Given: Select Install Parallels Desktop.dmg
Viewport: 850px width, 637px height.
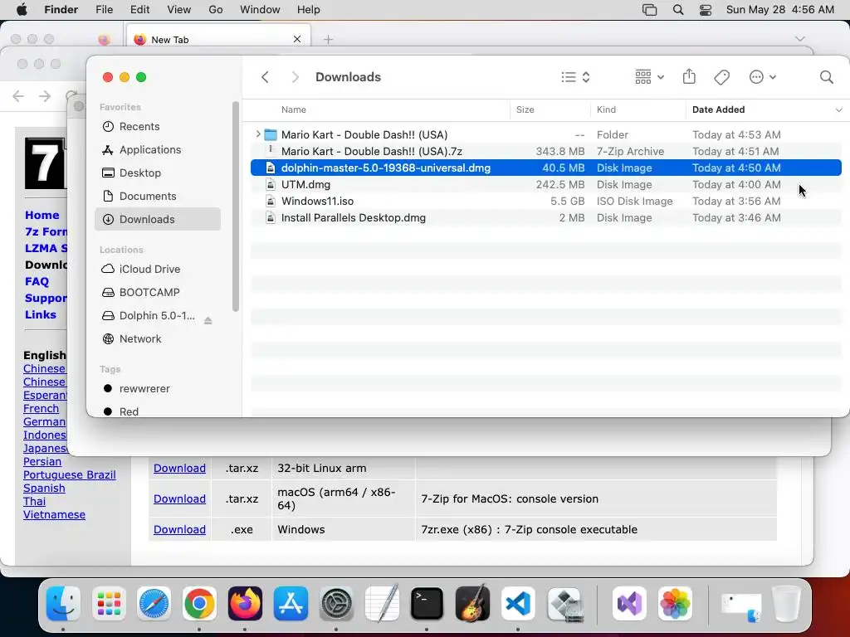Looking at the screenshot, I should (546, 218).
